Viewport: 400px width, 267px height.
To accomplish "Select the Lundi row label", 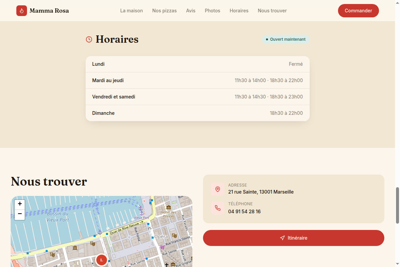I will point(98,64).
